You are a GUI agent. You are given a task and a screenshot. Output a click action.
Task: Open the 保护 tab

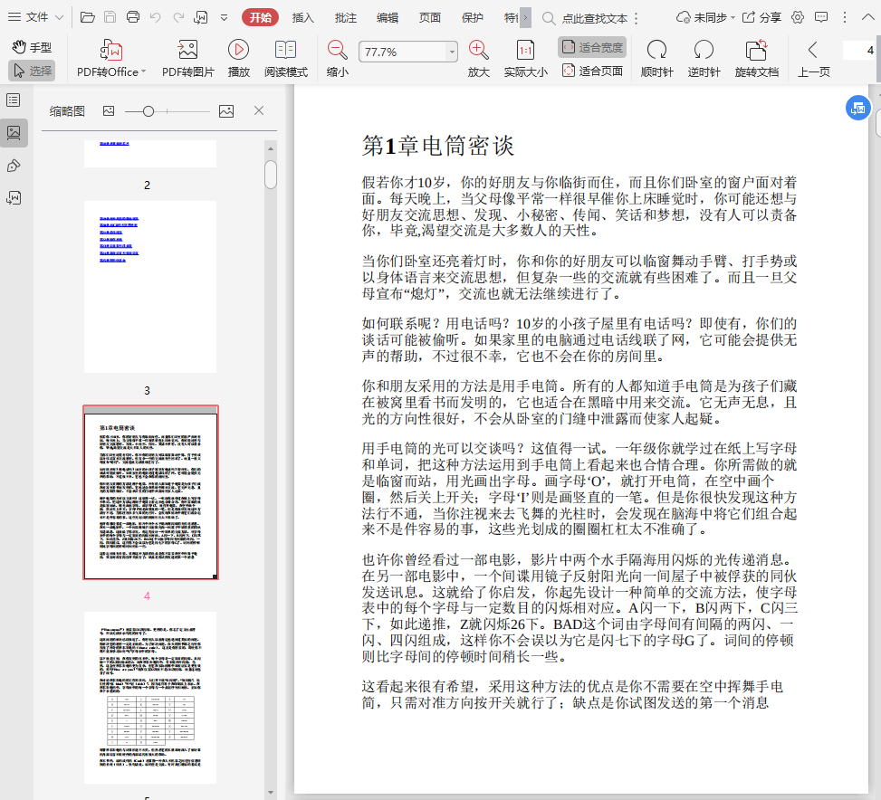pyautogui.click(x=473, y=17)
